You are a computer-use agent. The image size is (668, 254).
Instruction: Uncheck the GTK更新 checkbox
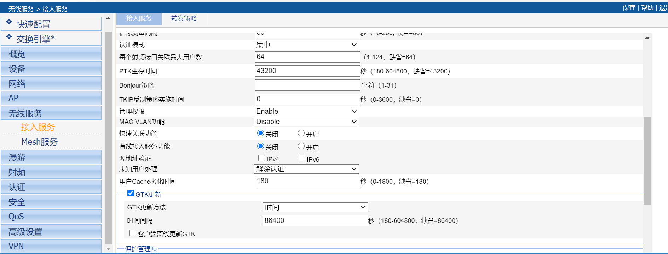[x=131, y=193]
